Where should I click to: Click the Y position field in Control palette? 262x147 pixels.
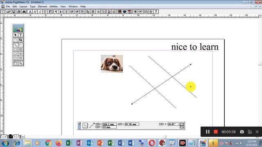click(109, 127)
